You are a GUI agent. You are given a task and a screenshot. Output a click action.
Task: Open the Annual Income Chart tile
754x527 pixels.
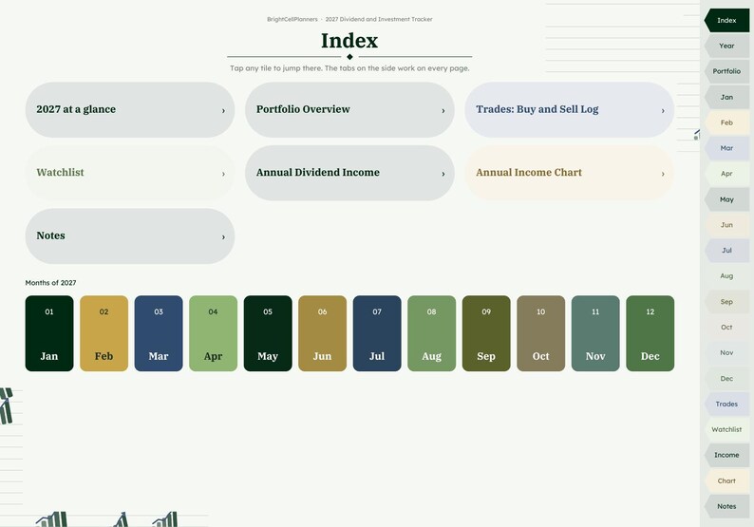570,173
